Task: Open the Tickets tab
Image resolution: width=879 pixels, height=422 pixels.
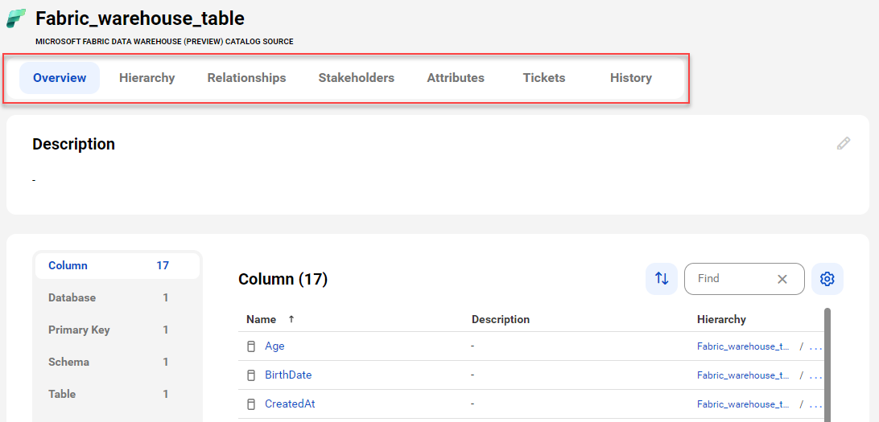Action: click(x=544, y=78)
